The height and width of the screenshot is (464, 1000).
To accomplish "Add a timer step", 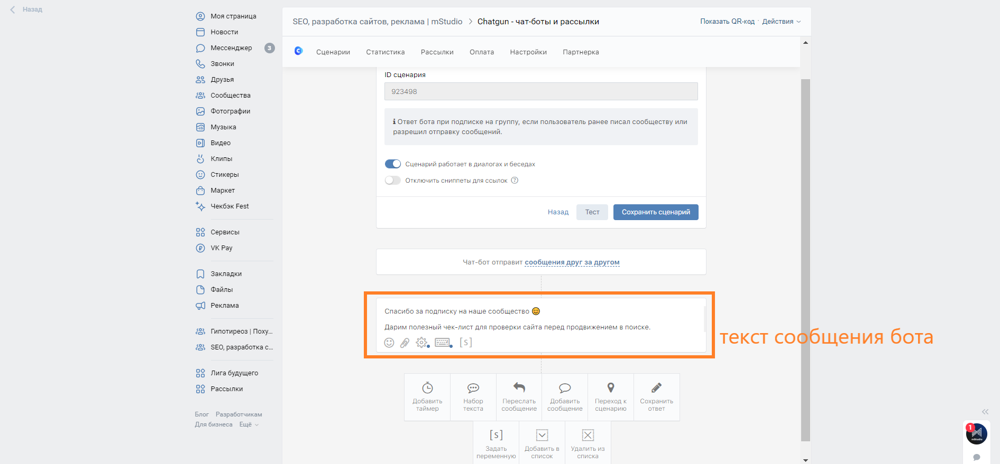I will coord(427,397).
